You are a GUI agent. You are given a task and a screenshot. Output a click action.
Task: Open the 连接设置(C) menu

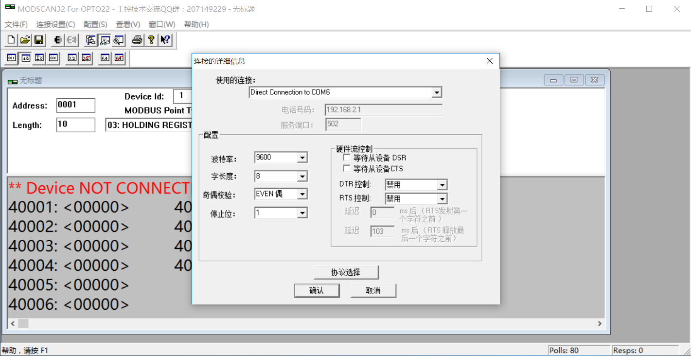[55, 24]
